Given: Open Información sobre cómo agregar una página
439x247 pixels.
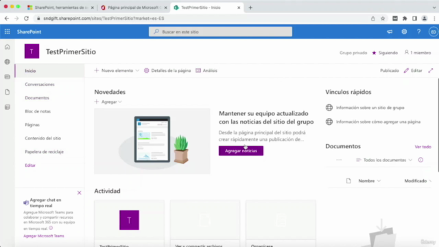Looking at the screenshot, I should (378, 121).
